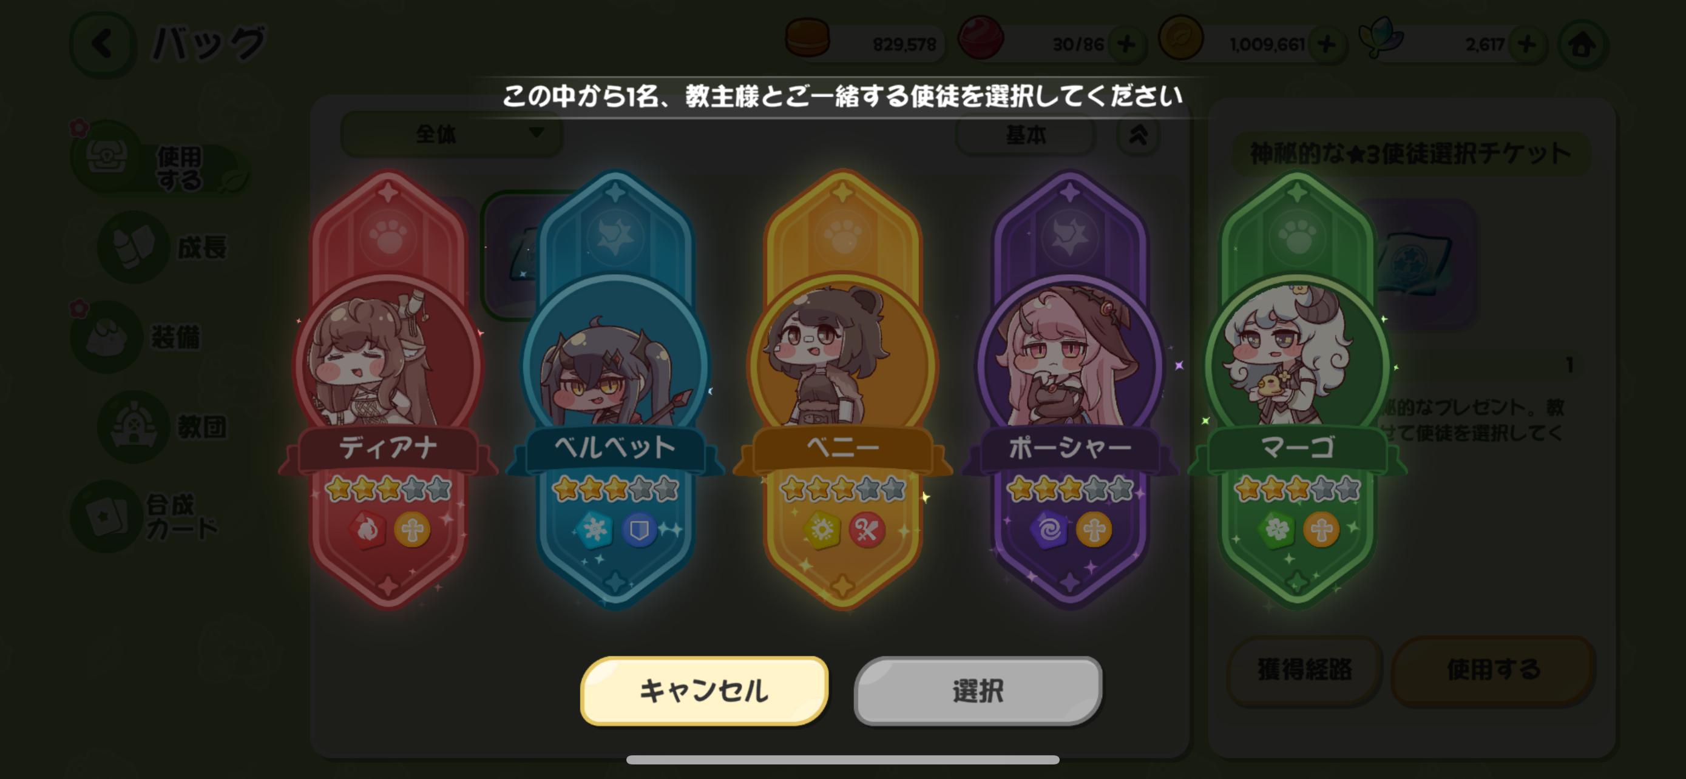Add red candy stamina with plus icon
This screenshot has width=1686, height=779.
click(x=1126, y=44)
